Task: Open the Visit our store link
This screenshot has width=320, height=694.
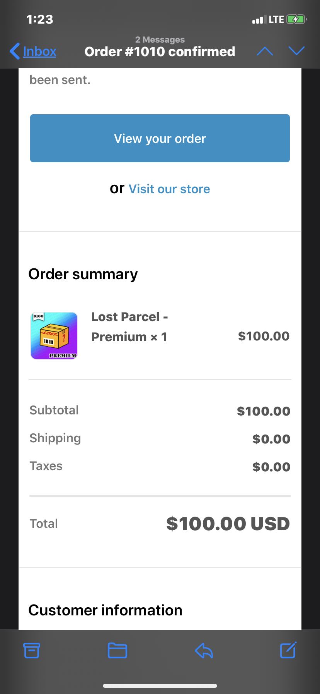Action: (169, 189)
